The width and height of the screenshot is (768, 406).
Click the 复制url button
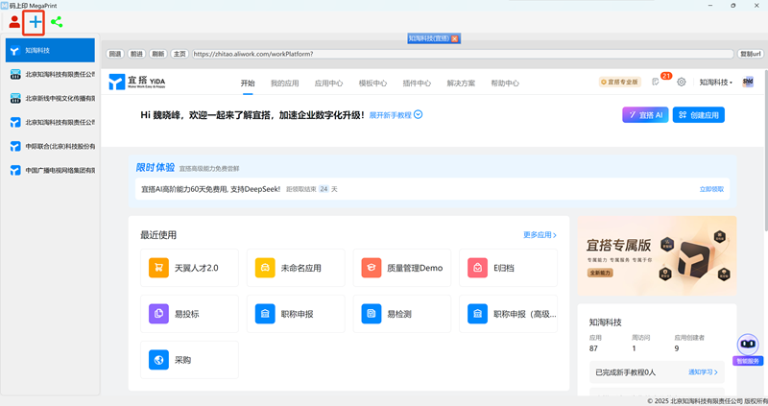coord(751,54)
